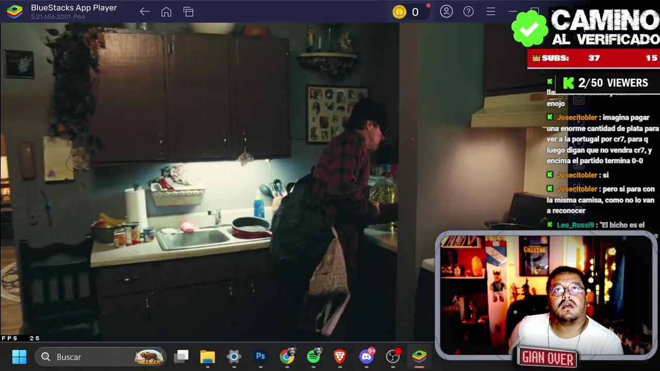Open the BlueStacks home screen
This screenshot has width=660, height=371.
pyautogui.click(x=166, y=12)
